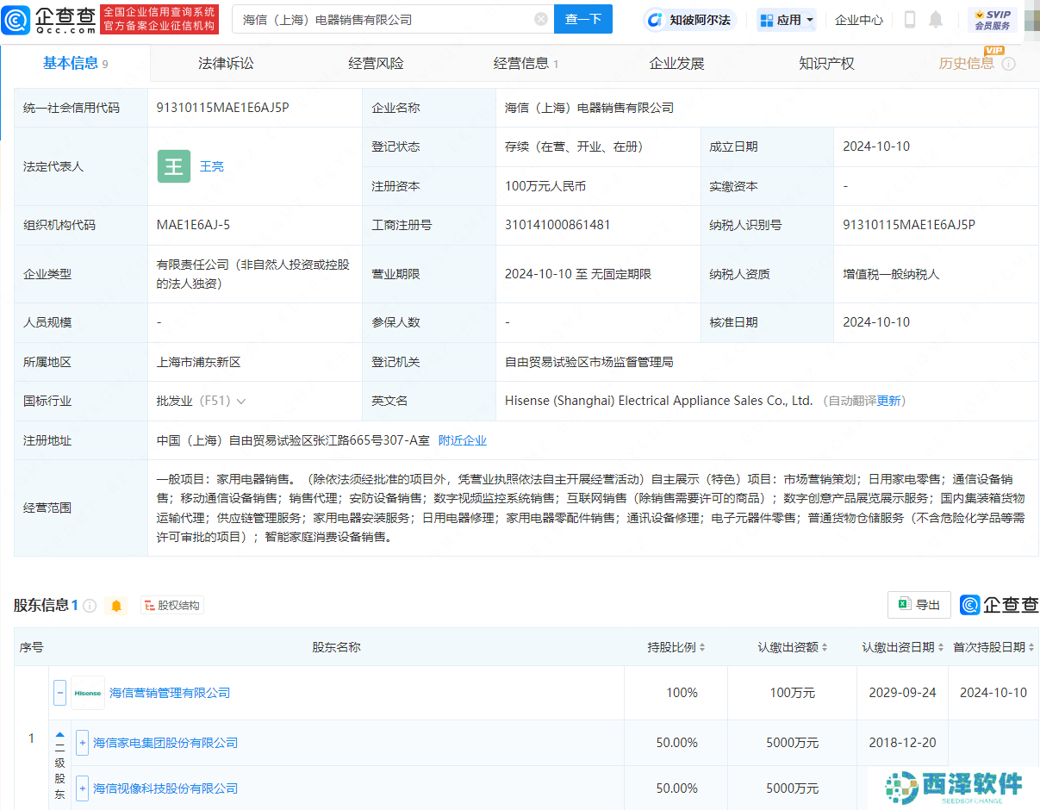This screenshot has height=810, width=1040.
Task: Expand 海信视像科技股份有限公司 row
Action: (x=82, y=788)
